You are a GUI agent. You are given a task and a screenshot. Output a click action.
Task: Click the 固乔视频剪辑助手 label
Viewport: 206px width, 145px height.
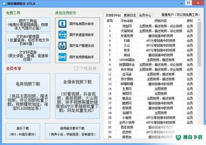pos(82,57)
